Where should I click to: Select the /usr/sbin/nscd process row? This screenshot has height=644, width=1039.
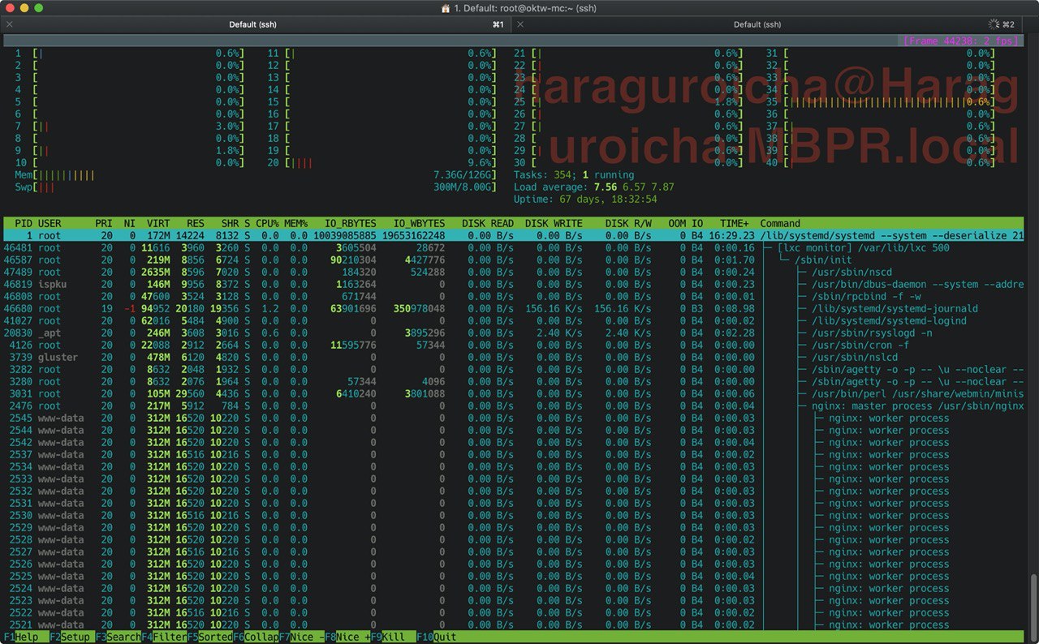pos(513,273)
